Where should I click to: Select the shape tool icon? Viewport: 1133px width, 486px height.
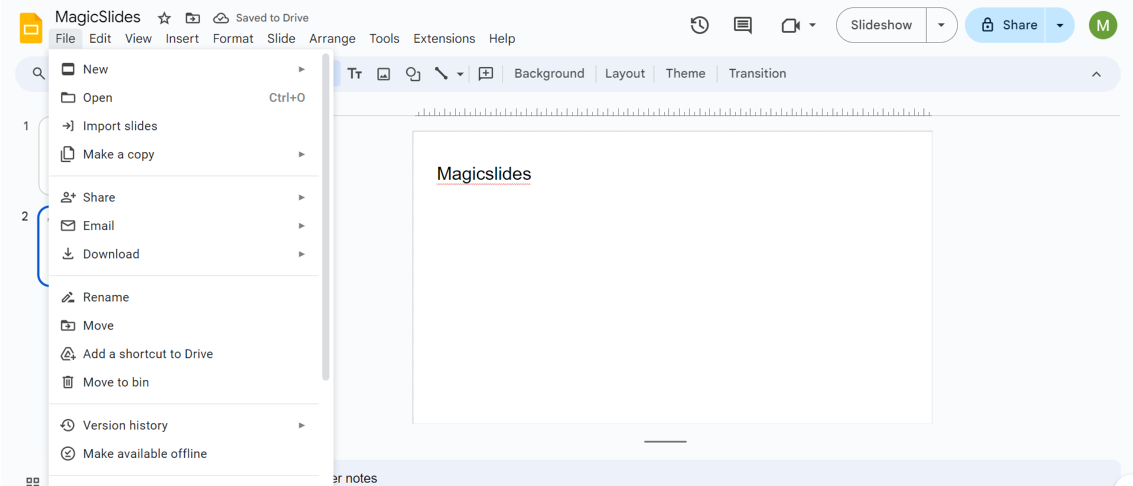coord(413,74)
